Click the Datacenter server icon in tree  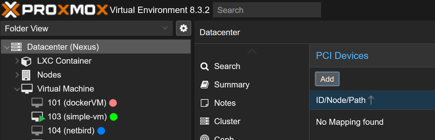pyautogui.click(x=17, y=47)
